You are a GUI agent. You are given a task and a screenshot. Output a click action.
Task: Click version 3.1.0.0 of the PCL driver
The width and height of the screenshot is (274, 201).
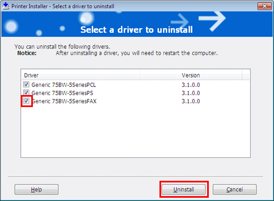pyautogui.click(x=191, y=85)
